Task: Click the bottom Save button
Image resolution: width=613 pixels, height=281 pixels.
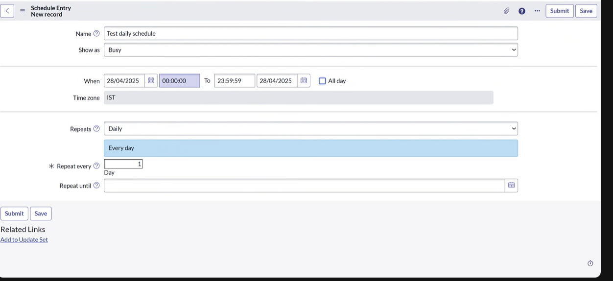Action: (x=41, y=213)
